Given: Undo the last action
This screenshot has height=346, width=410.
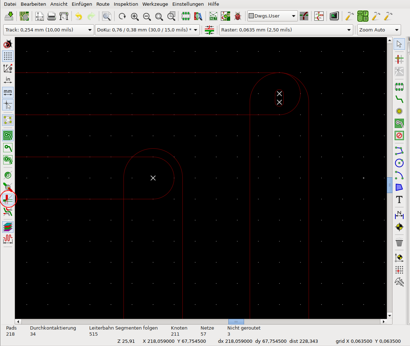Looking at the screenshot, I should [x=79, y=16].
